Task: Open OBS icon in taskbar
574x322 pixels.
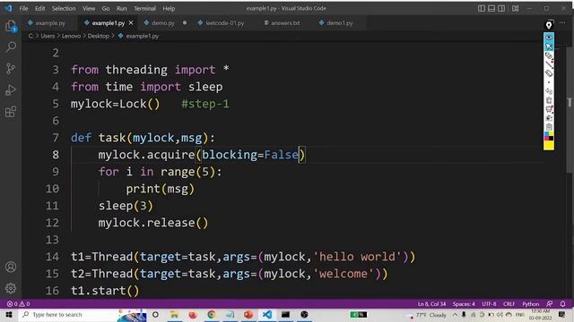Action: point(304,314)
